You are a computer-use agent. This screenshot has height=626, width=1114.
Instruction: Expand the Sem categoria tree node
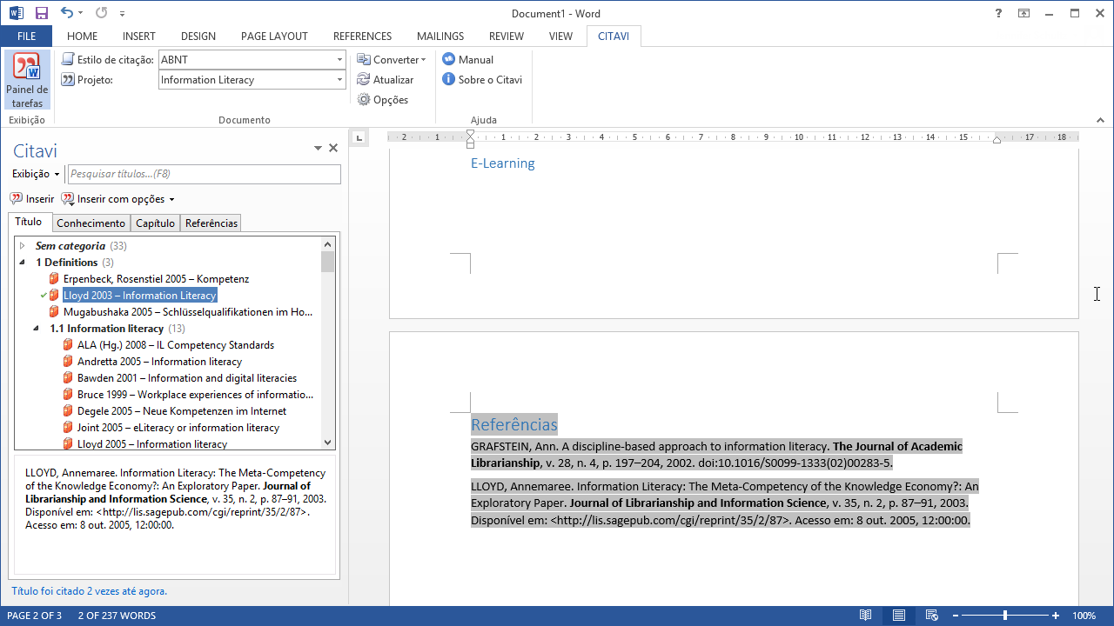click(x=23, y=246)
